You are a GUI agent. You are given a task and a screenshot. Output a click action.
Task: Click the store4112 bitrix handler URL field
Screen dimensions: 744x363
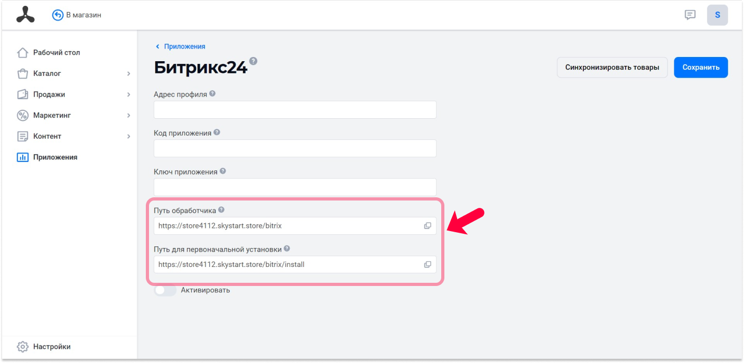tap(295, 226)
